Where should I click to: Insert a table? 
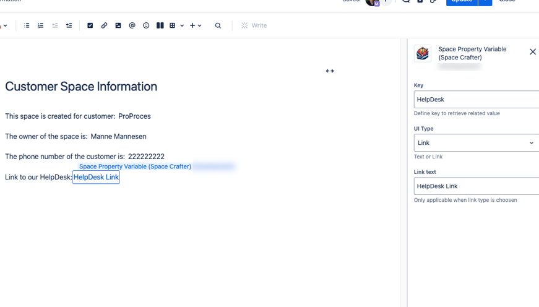173,25
